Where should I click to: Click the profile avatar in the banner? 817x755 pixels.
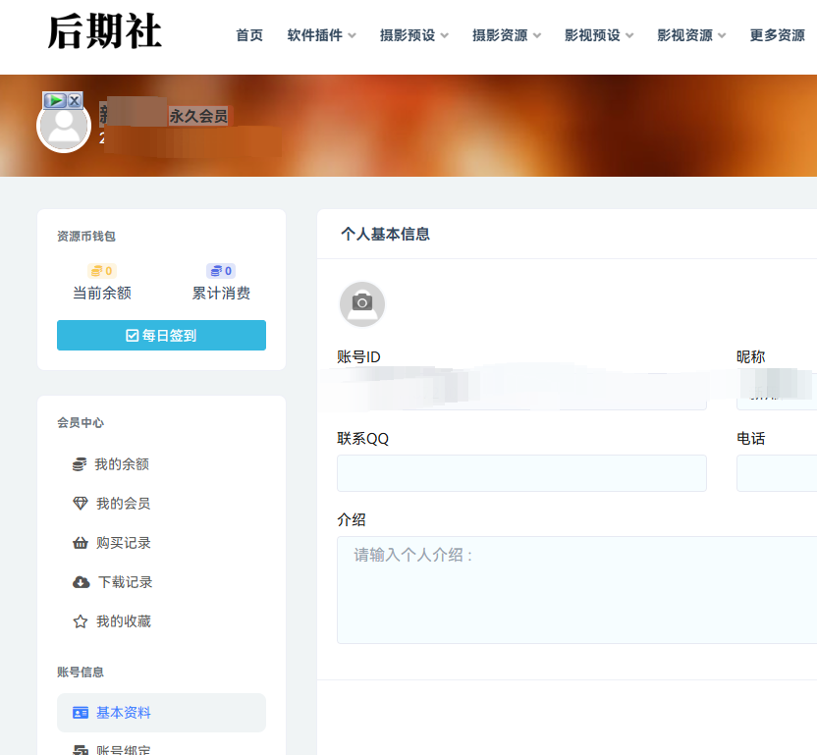tap(64, 127)
